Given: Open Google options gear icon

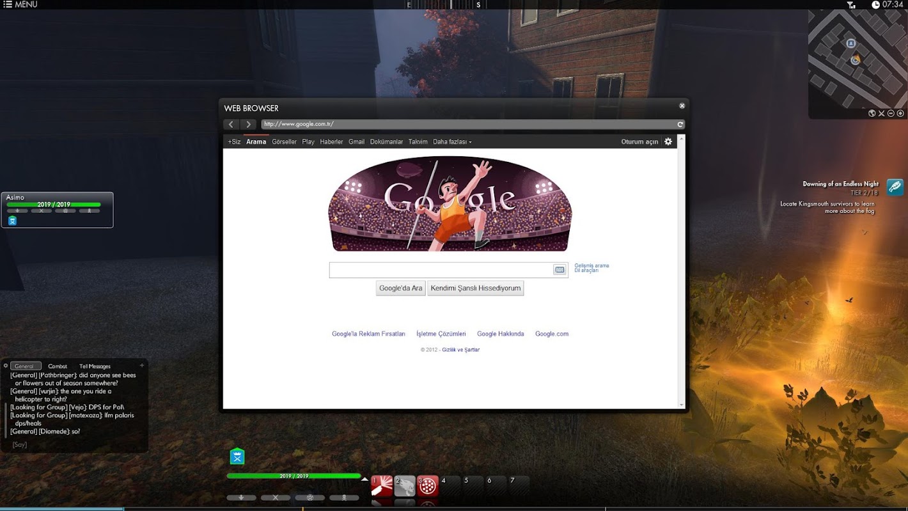Looking at the screenshot, I should 668,141.
